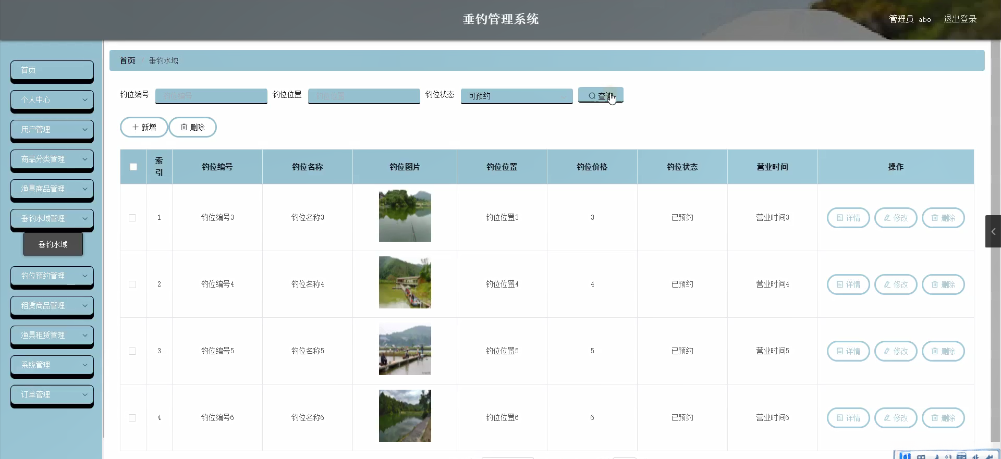The image size is (1001, 459).
Task: Click 退出登录 to log out
Action: 960,19
